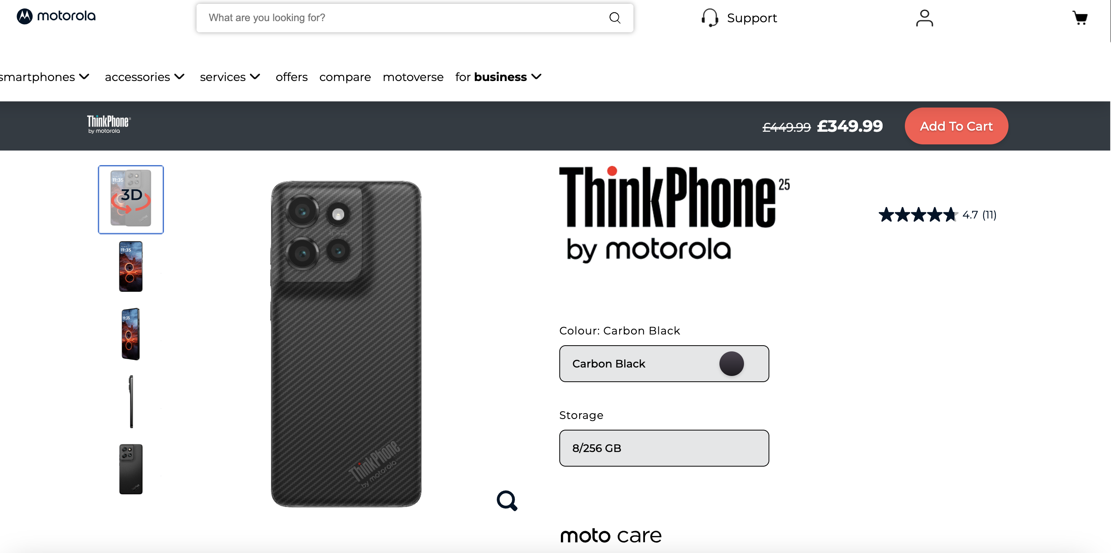
Task: Go to the compare page
Action: pos(345,77)
